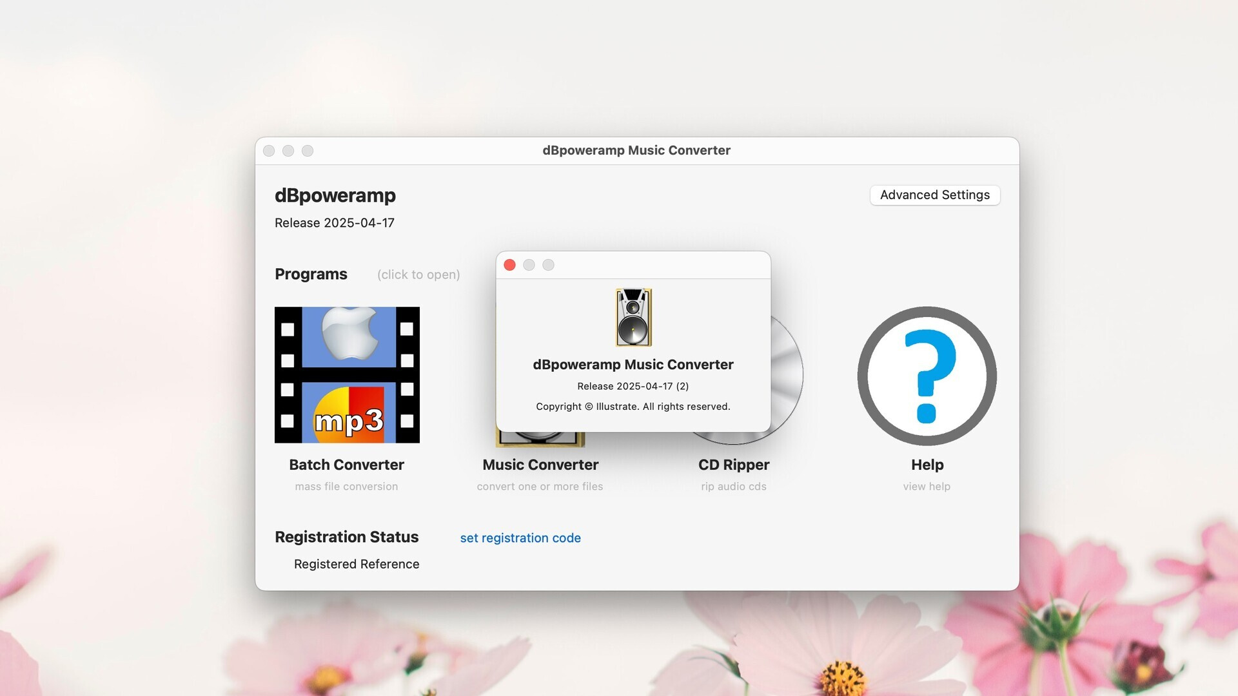
Task: Open Help via the question mark icon
Action: [x=927, y=376]
